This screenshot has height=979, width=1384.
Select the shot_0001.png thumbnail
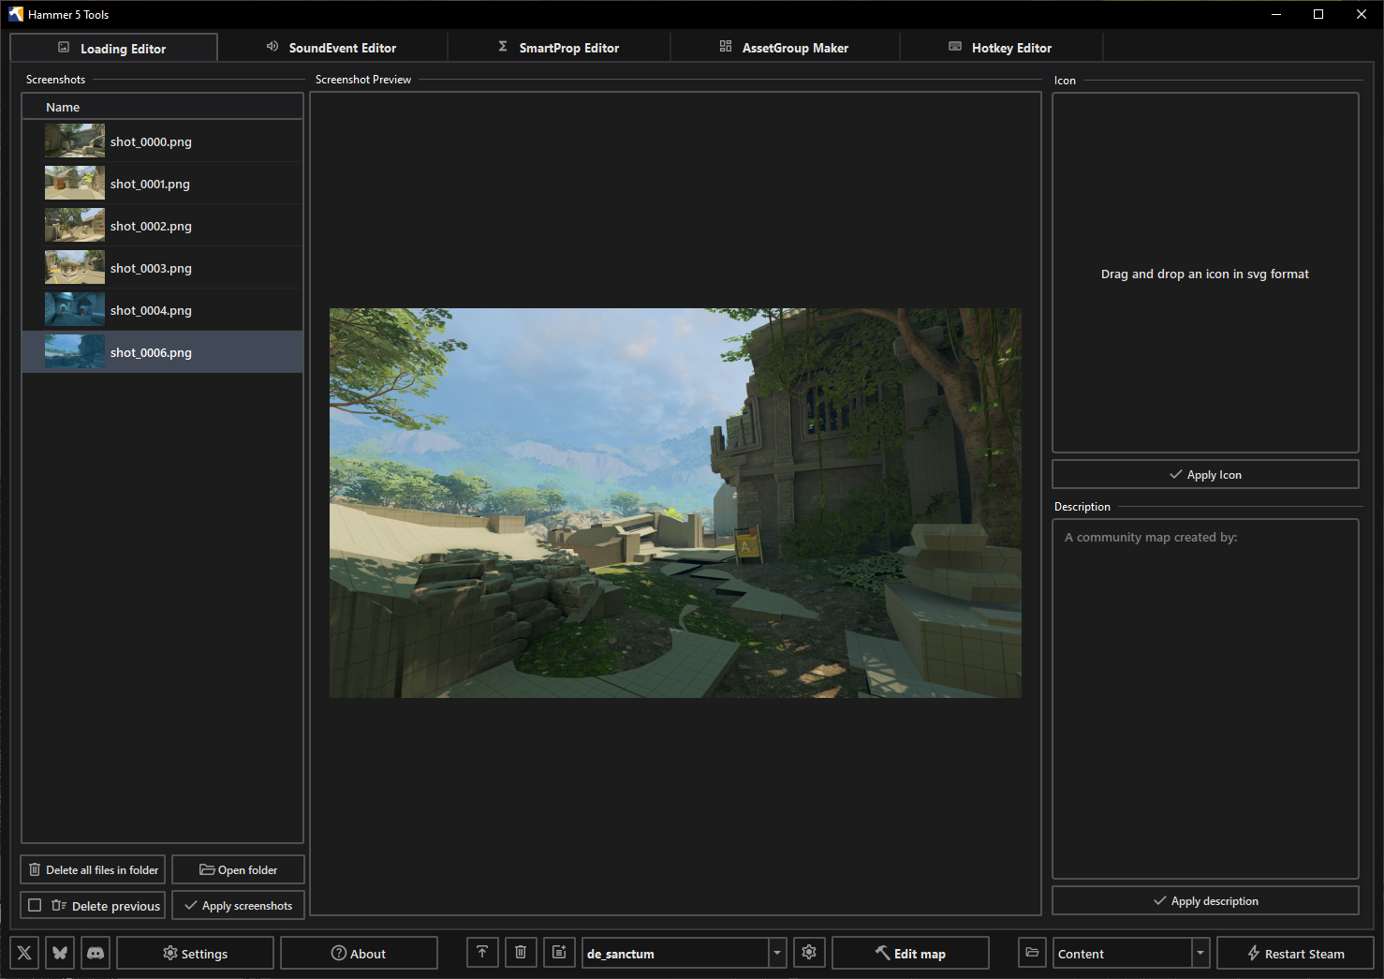(75, 183)
